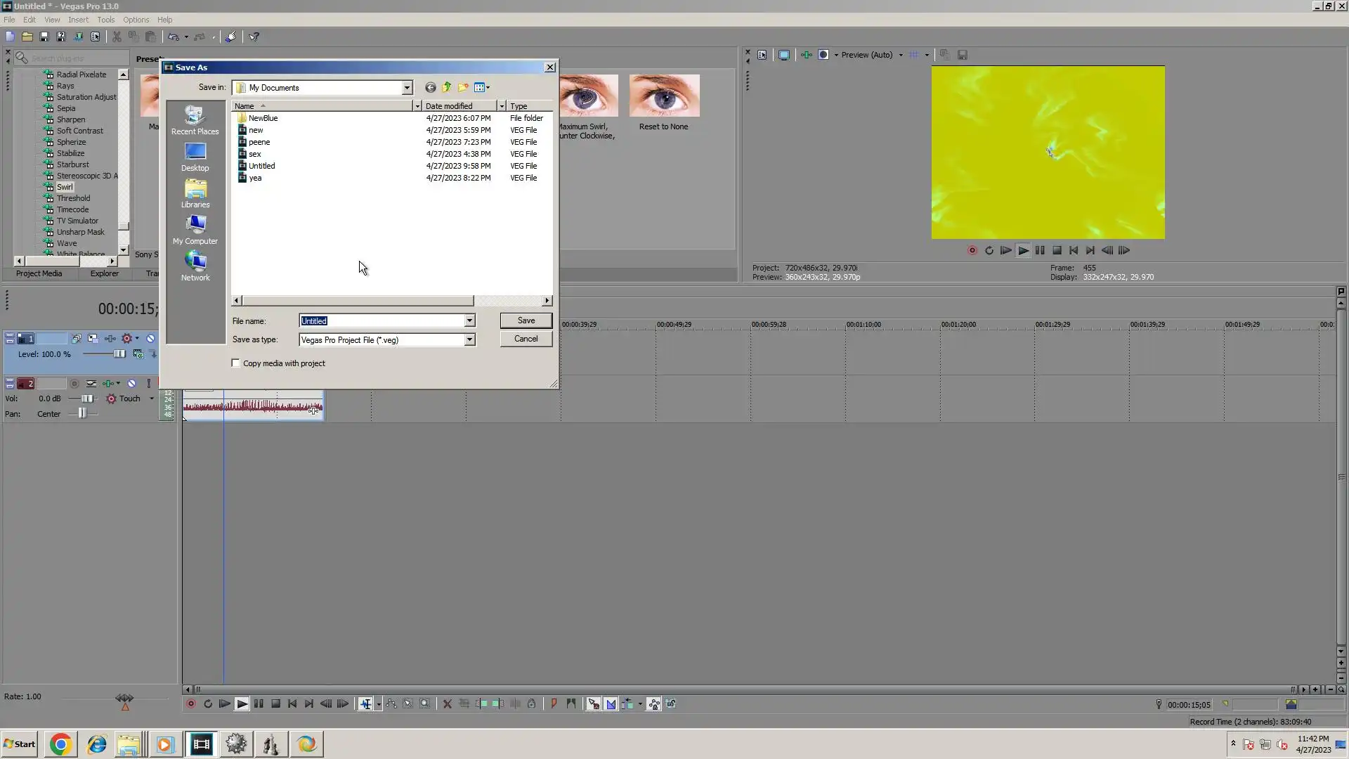Open Recent Places in the Save As sidebar
Screen dimensions: 1349x759
point(195,119)
